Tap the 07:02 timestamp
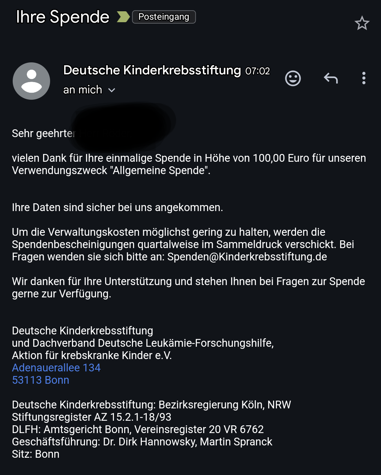 click(258, 71)
